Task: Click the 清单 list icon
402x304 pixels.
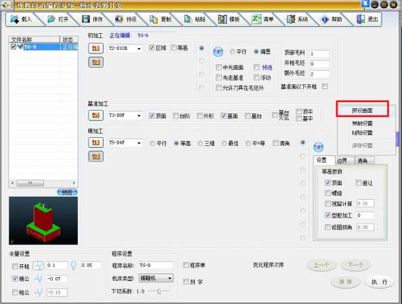Action: point(256,19)
